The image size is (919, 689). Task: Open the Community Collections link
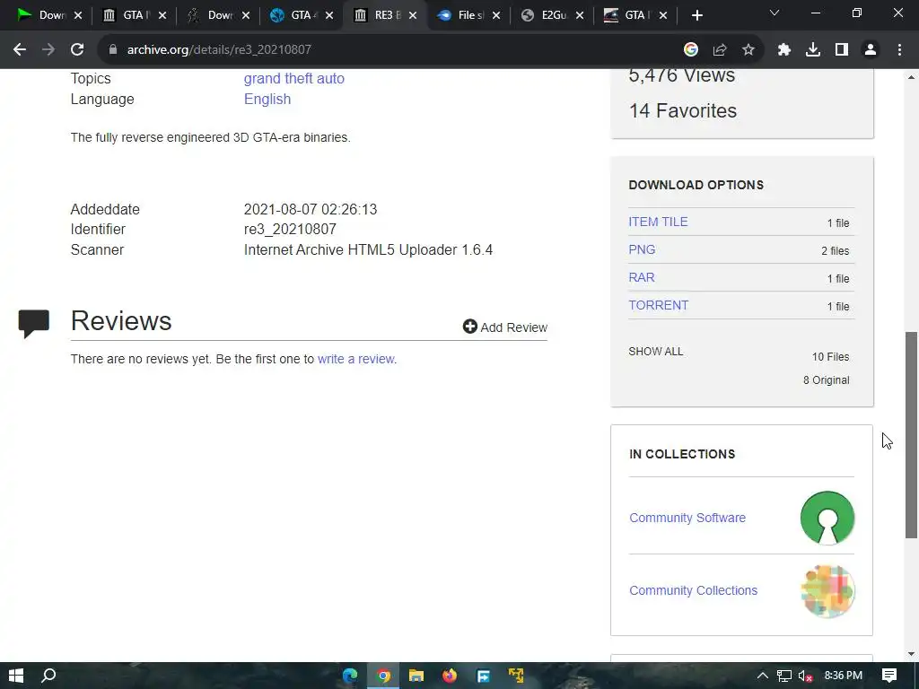pyautogui.click(x=694, y=590)
